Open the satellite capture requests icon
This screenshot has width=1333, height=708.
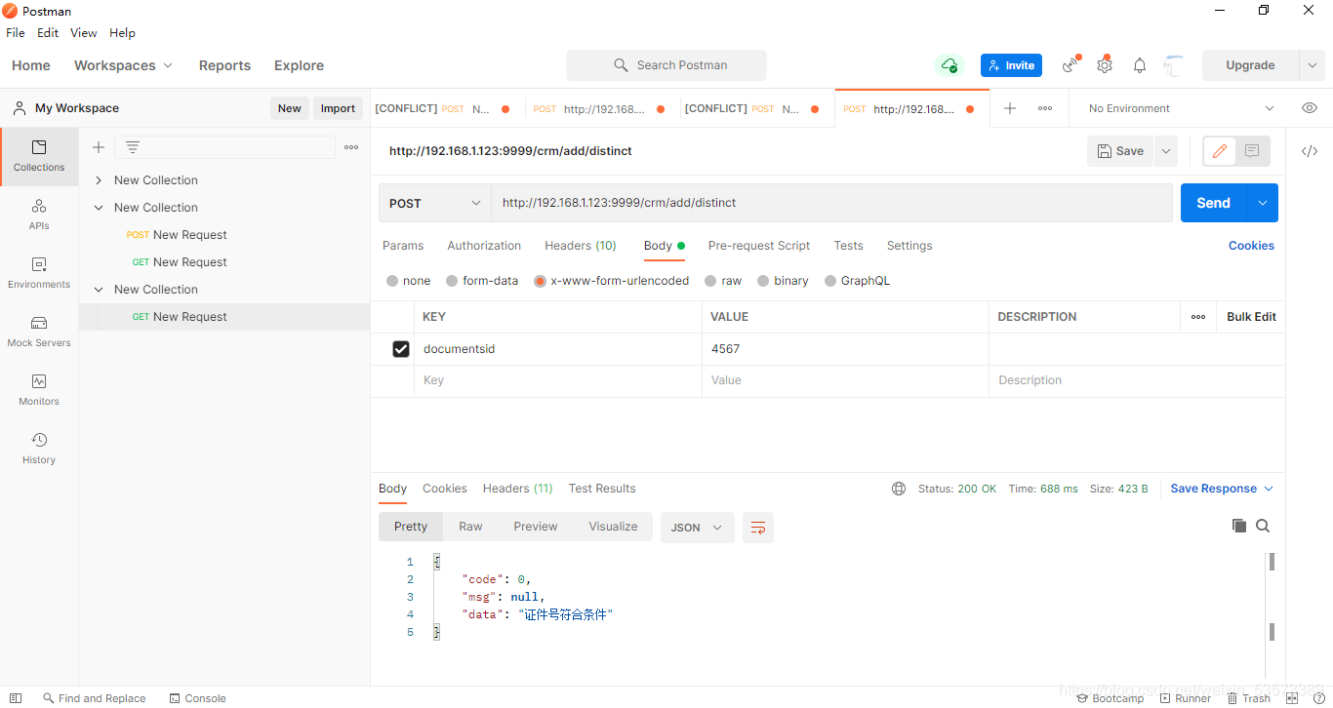pos(1072,65)
